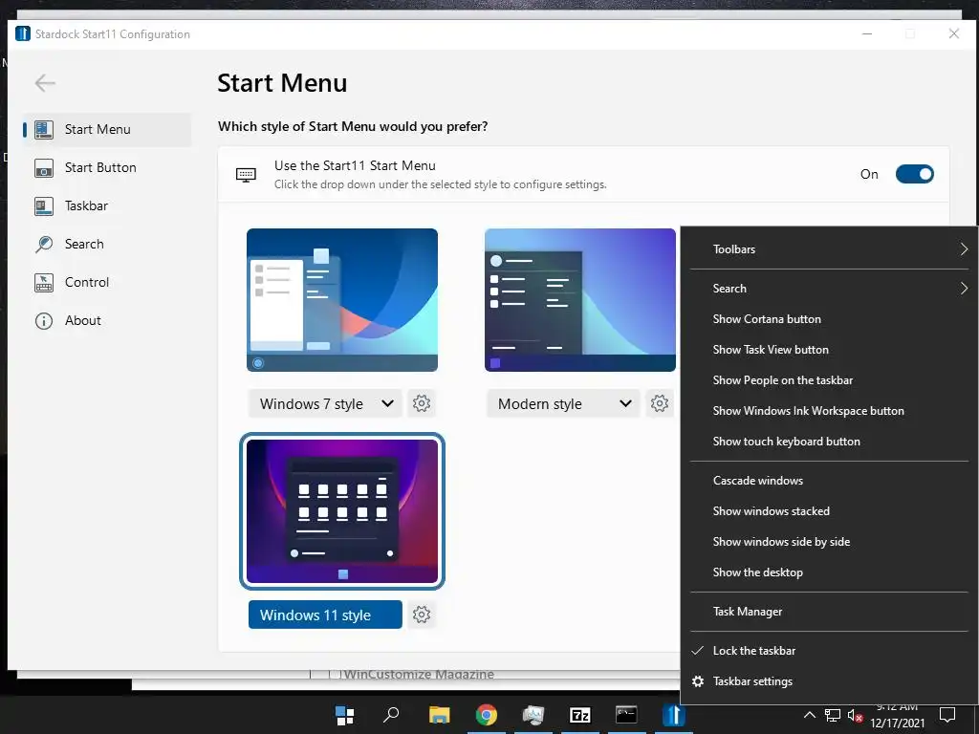Select the Modern style thumbnail
This screenshot has width=979, height=734.
point(580,299)
